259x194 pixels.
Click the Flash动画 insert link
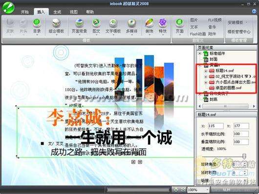pyautogui.click(x=198, y=34)
